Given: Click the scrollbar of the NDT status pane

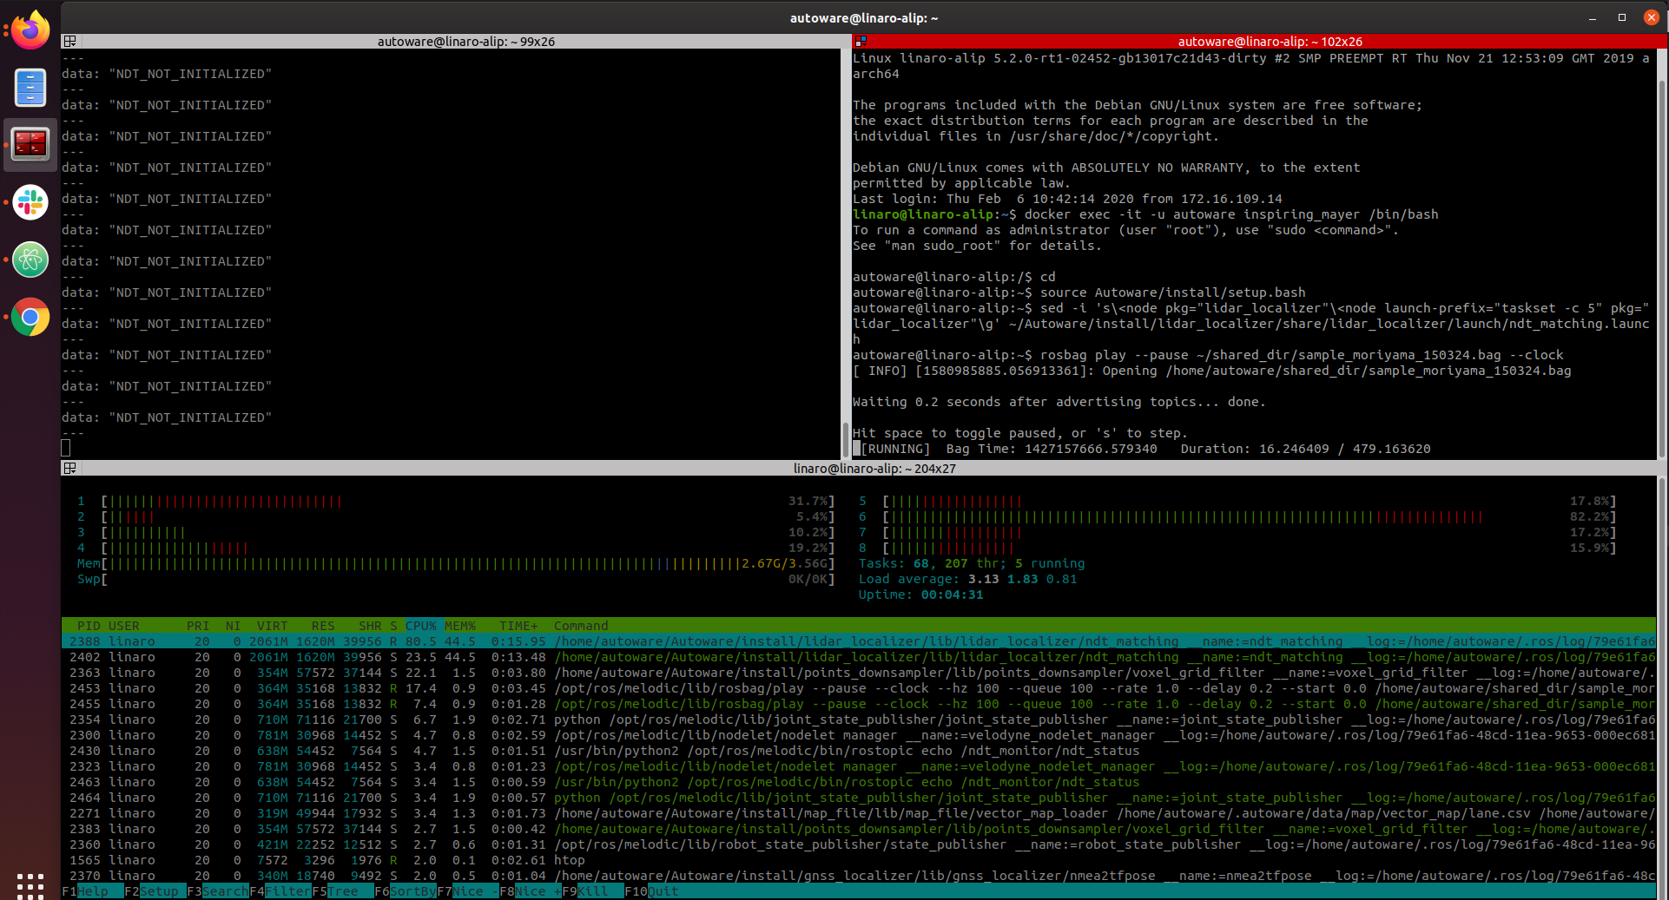Looking at the screenshot, I should click(845, 439).
